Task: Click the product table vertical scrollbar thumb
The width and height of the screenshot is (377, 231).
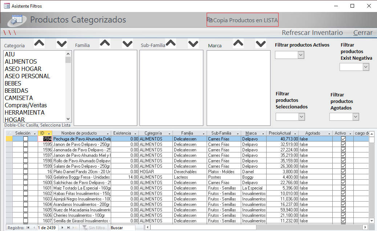Action: coord(372,139)
